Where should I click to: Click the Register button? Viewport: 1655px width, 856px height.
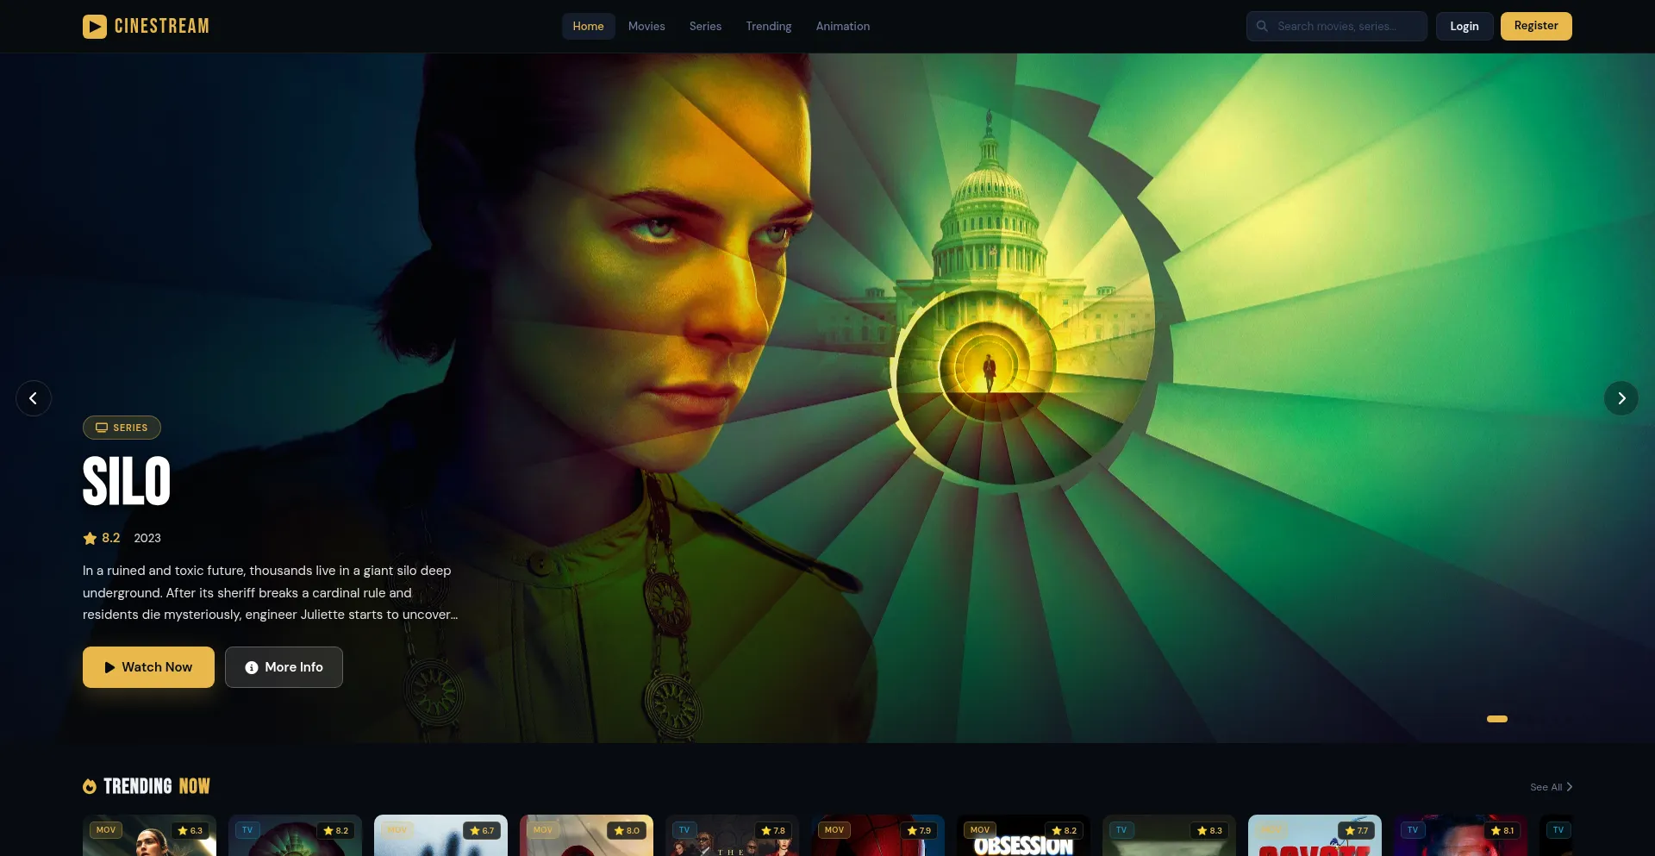point(1536,26)
